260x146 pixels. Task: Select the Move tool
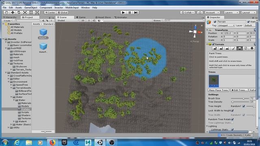click(13, 13)
